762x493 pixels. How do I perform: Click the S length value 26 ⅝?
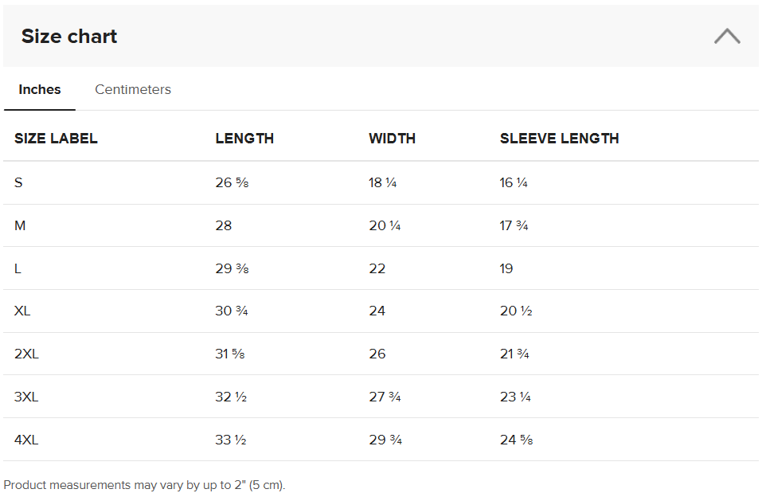232,183
